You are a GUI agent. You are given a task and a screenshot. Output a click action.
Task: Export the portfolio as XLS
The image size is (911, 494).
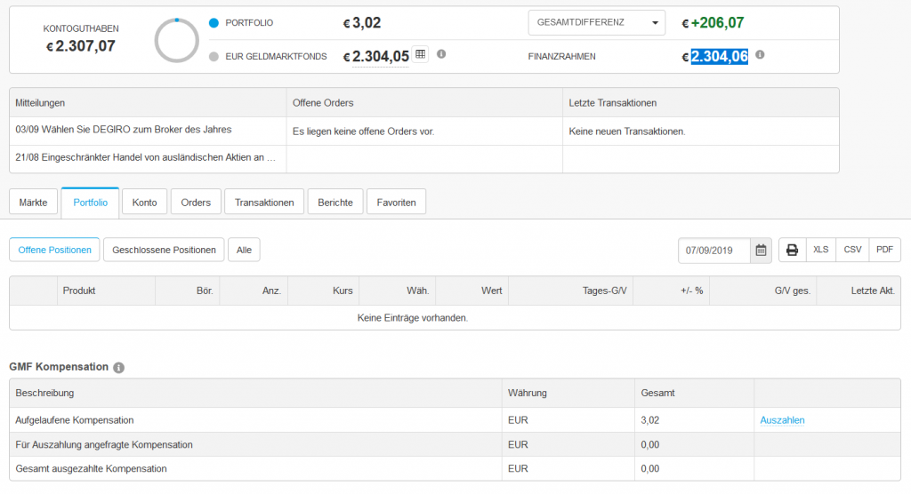[x=821, y=250]
